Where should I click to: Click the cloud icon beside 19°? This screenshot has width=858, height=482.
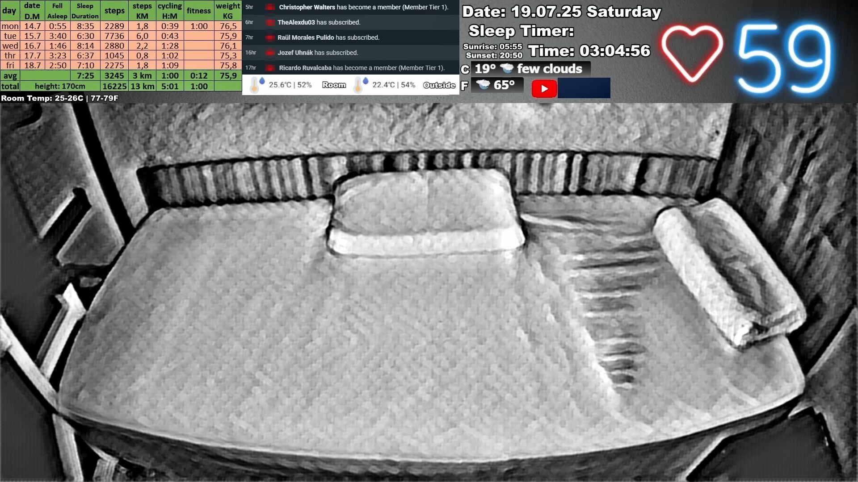pos(507,68)
